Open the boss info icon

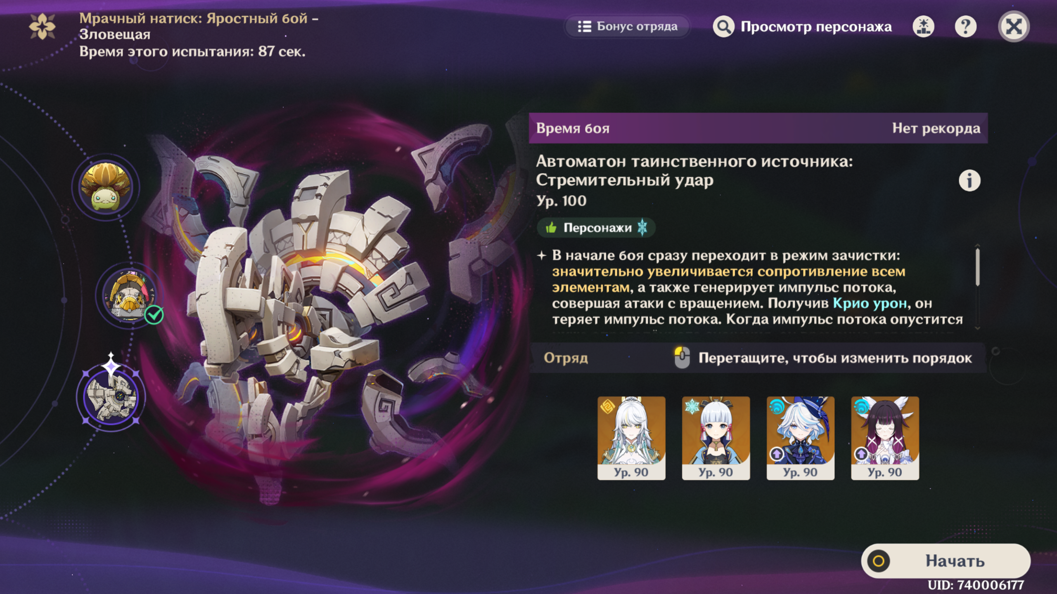click(x=969, y=181)
